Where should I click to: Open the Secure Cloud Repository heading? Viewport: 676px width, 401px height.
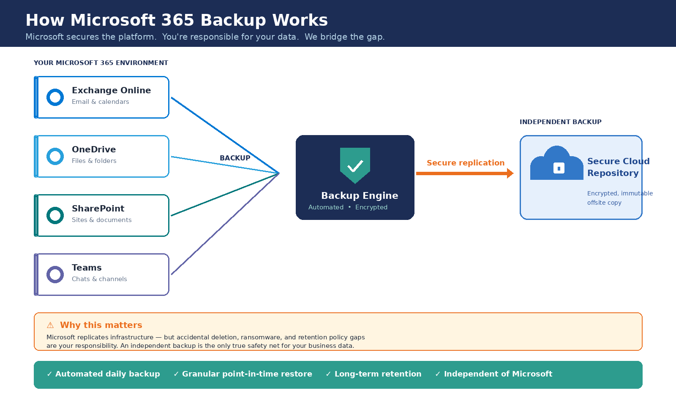tap(618, 167)
